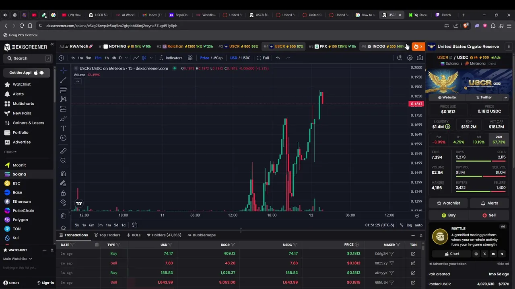Click the trash remove drawings icon
The height and width of the screenshot is (289, 515).
(63, 216)
